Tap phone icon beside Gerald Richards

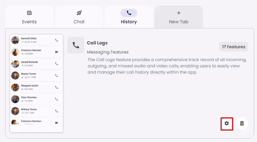click(56, 64)
